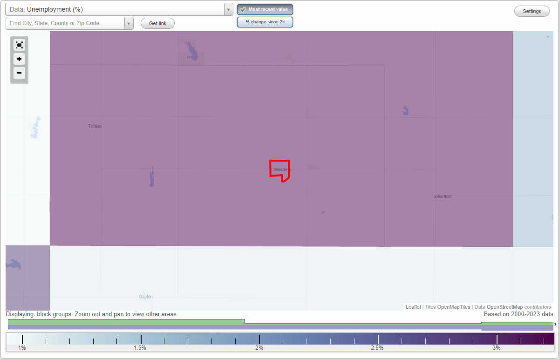
Task: Open the OpenMapTiles link
Action: click(x=453, y=307)
